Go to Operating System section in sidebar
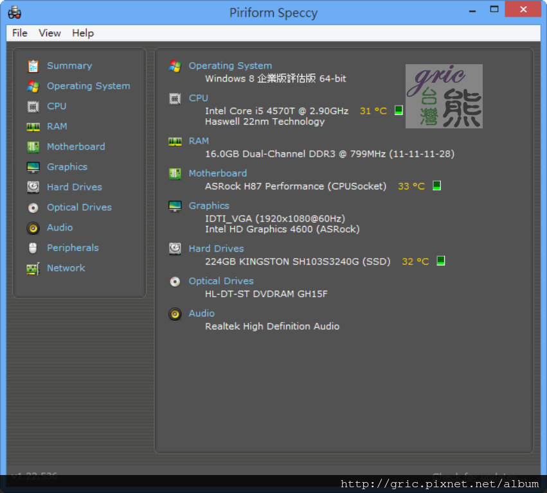 89,86
